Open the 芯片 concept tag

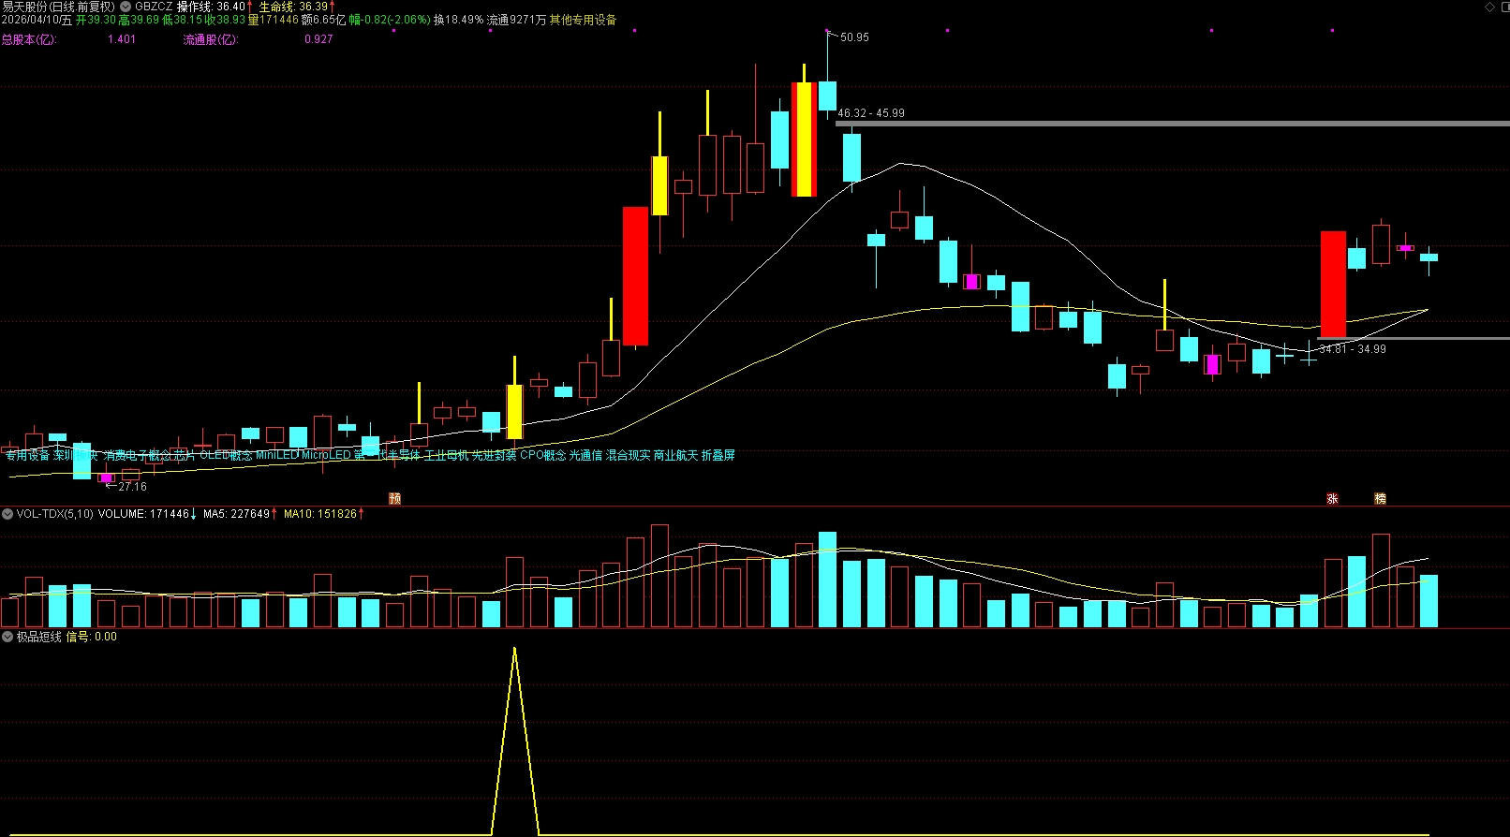[185, 456]
